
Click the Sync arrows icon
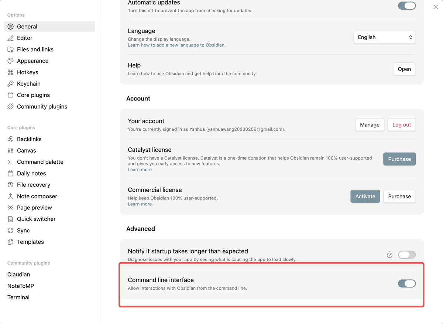click(10, 231)
